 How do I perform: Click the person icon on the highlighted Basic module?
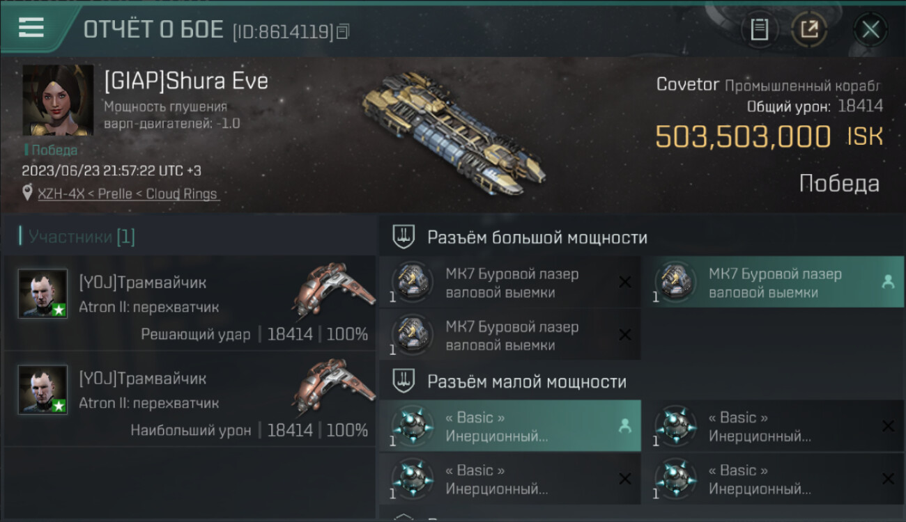click(624, 426)
